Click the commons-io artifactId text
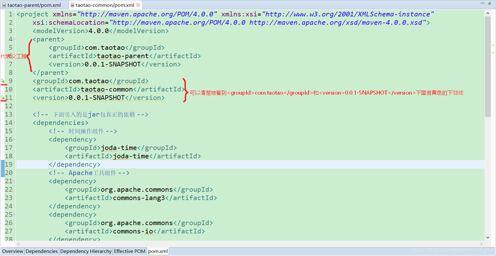The image size is (496, 256). coord(133,231)
